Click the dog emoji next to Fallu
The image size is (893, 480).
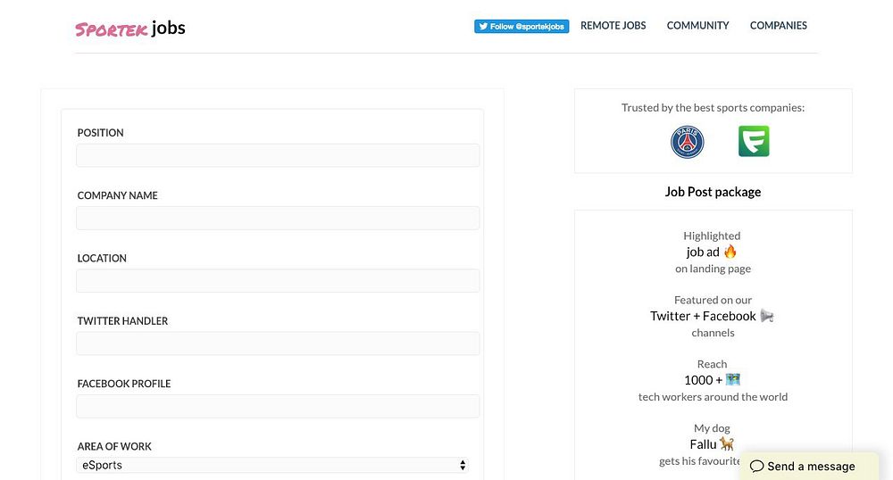(x=727, y=443)
